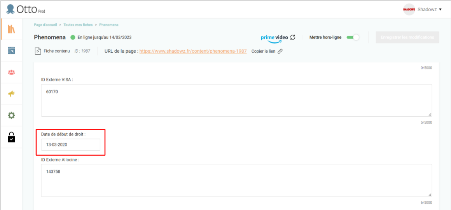Viewport: 451px width, 210px height.
Task: Go to Toutes mes fiches breadcrumb
Action: click(x=78, y=25)
